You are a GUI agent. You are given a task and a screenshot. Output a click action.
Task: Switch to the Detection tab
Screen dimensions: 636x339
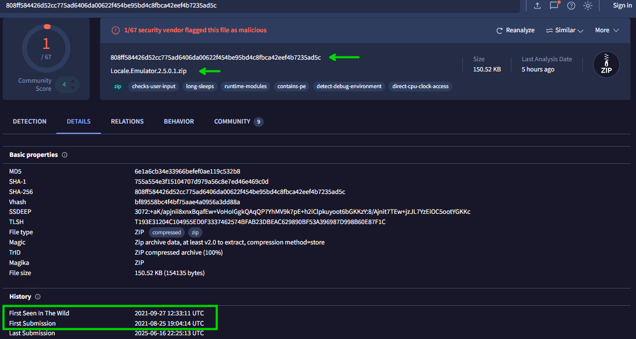click(x=30, y=121)
